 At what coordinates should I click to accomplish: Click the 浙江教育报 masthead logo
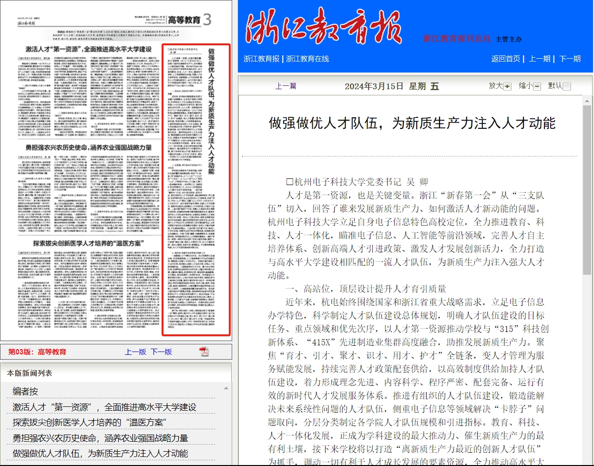click(x=324, y=27)
